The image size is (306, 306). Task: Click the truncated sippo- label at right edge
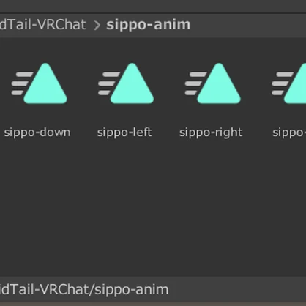pos(289,133)
